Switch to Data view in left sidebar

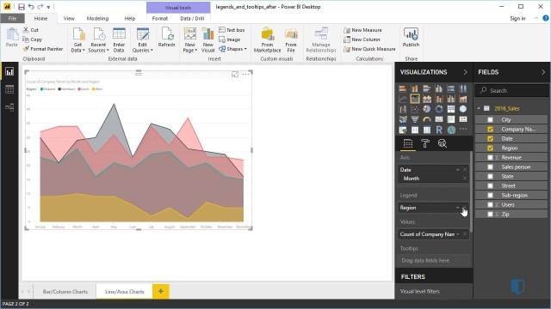[9, 89]
